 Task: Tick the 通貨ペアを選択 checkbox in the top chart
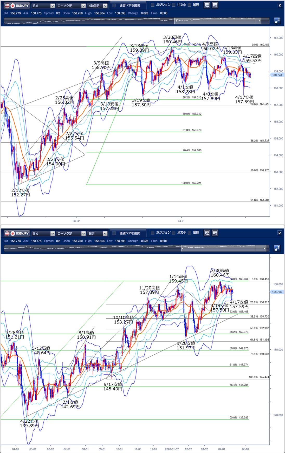(x=114, y=5)
